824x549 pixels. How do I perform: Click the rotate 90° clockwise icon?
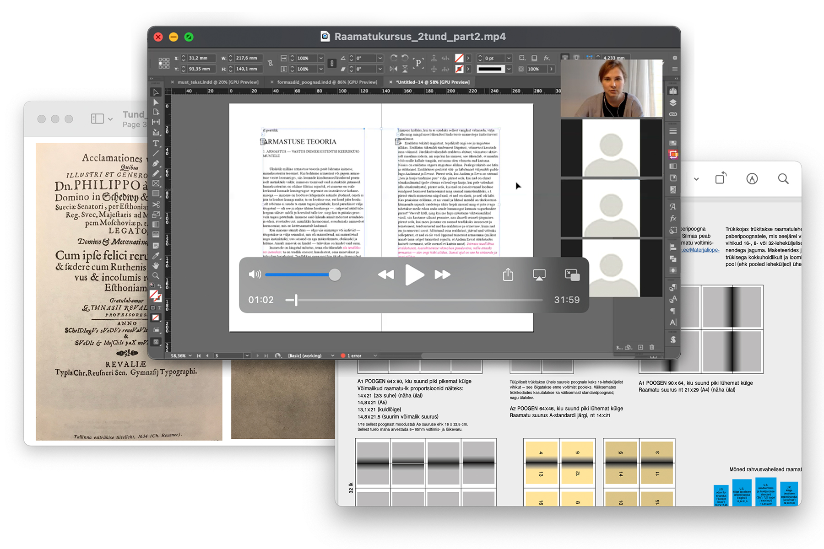394,58
